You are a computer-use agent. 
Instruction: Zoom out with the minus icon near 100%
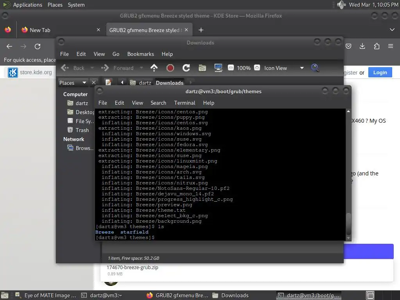click(x=230, y=68)
